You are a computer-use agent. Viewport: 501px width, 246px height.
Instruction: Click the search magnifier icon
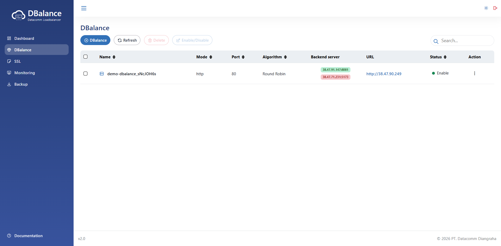point(436,41)
